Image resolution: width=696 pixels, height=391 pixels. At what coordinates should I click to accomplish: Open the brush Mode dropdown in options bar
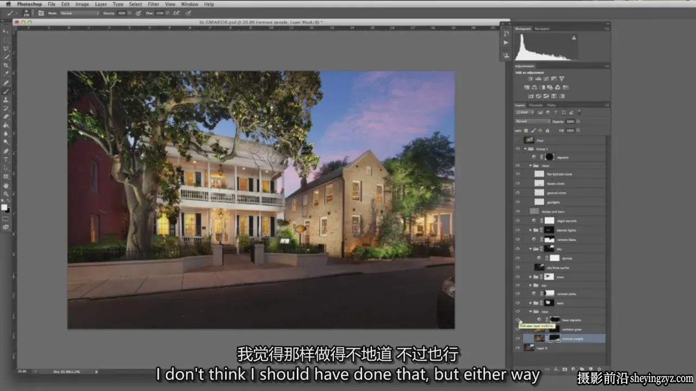79,12
